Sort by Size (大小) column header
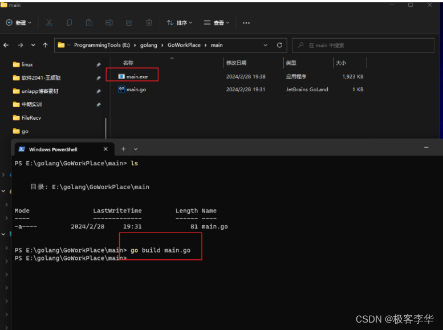This screenshot has width=443, height=330. point(341,63)
